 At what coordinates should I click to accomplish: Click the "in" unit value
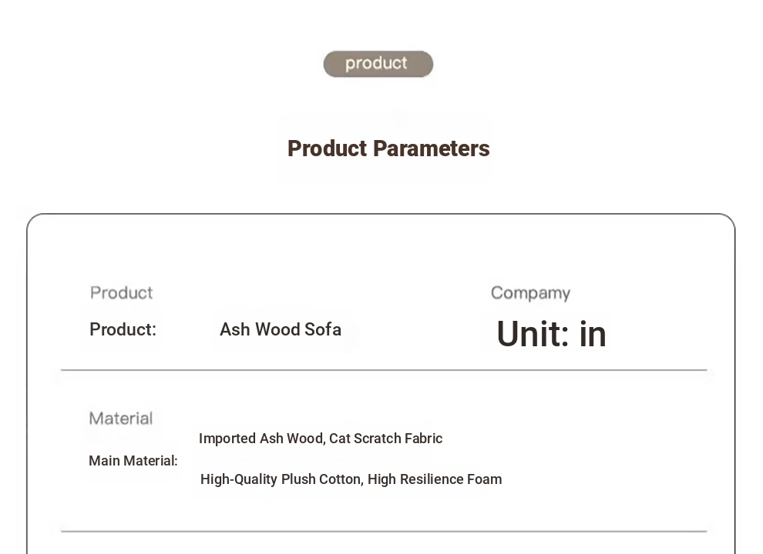click(x=593, y=334)
